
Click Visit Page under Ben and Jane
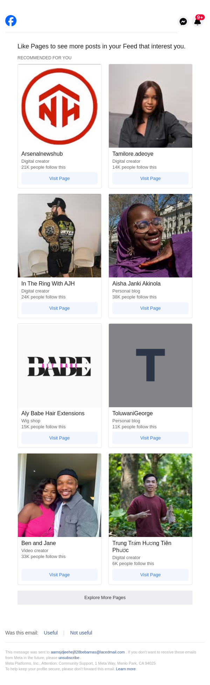[59, 575]
